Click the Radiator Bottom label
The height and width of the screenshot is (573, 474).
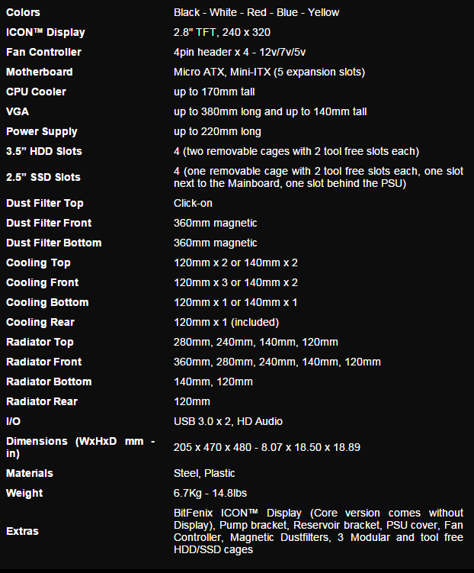click(x=49, y=382)
